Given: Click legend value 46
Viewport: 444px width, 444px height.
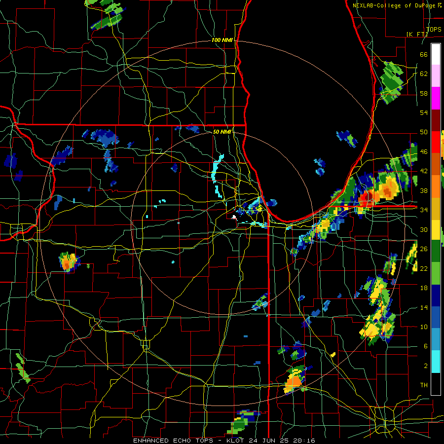Looking at the screenshot, I should coord(424,152).
